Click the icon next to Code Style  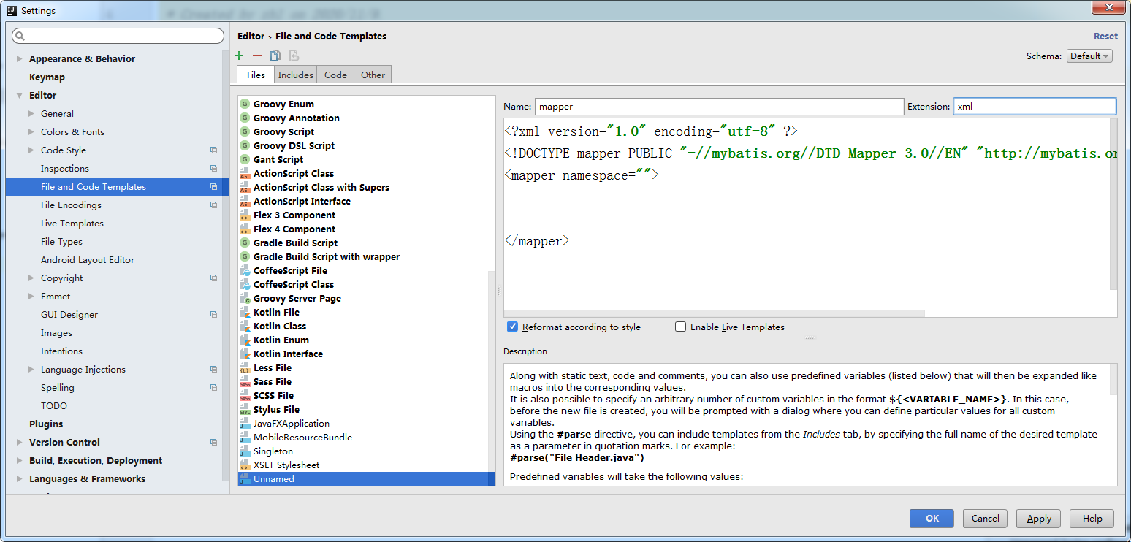(213, 150)
